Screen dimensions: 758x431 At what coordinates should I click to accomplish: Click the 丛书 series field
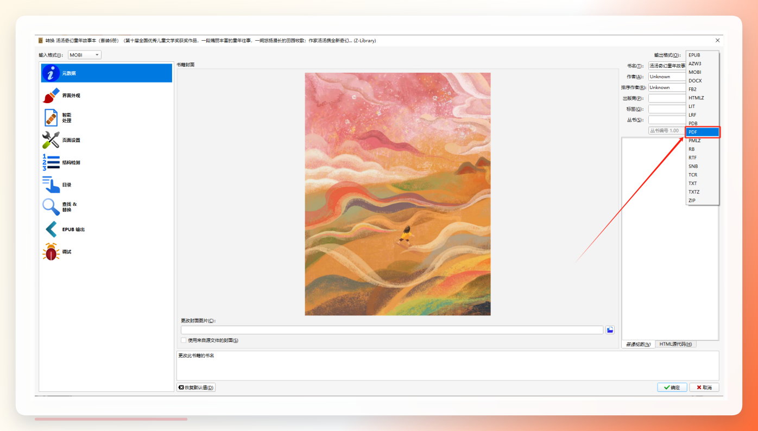tap(667, 120)
